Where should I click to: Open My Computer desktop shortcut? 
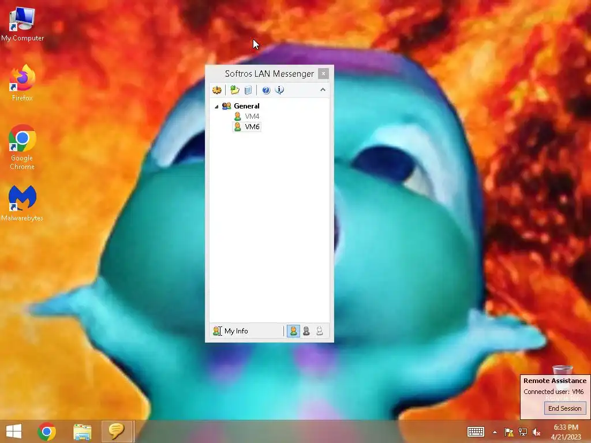point(23,24)
